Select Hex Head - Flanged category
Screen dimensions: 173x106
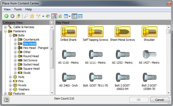pyautogui.click(x=36, y=48)
